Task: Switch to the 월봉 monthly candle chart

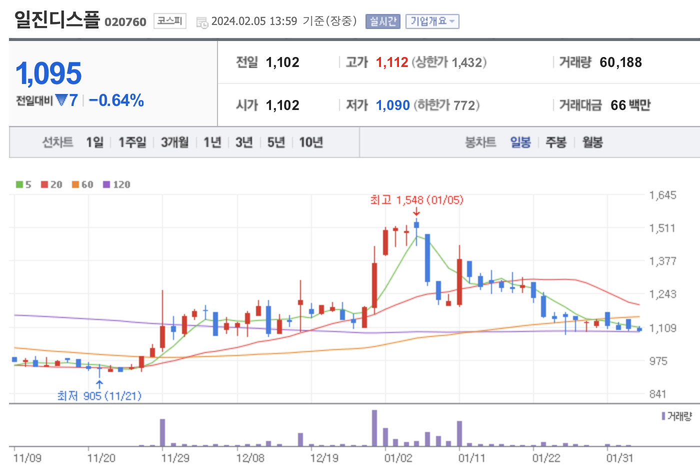Action: (x=592, y=142)
